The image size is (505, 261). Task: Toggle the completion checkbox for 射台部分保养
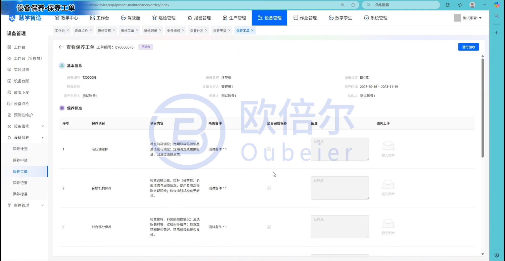click(x=269, y=227)
